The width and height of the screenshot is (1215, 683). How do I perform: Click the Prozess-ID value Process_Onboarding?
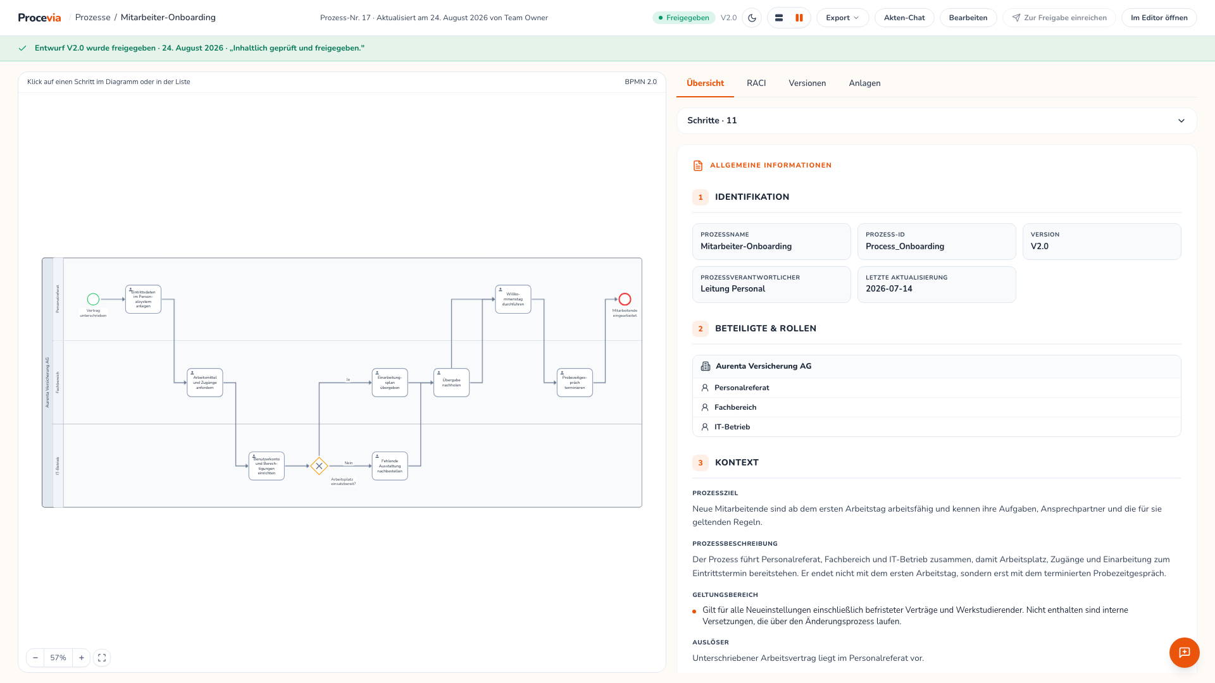click(x=905, y=247)
